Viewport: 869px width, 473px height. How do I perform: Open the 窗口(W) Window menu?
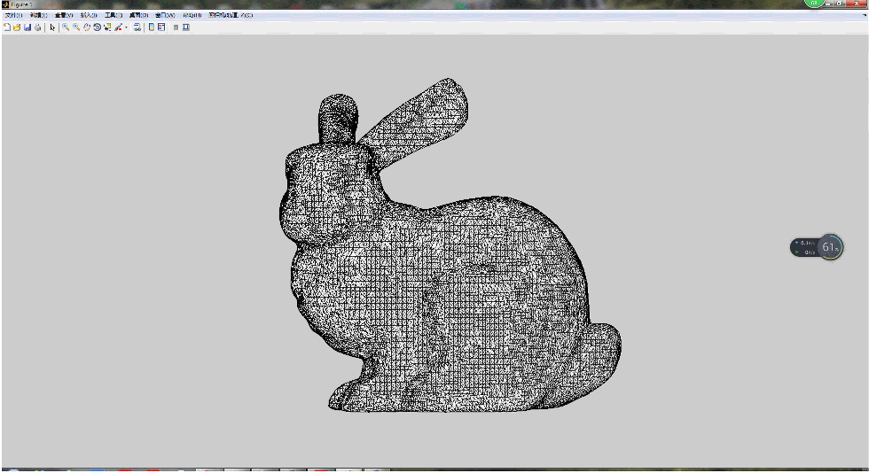pos(165,16)
